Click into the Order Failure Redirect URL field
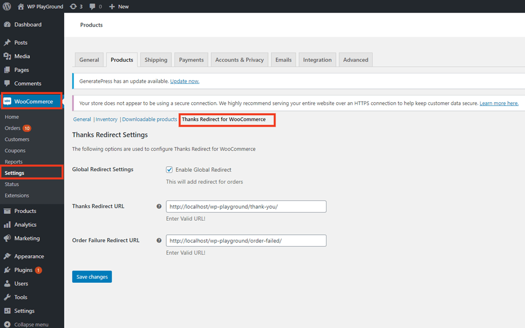Screen dimensions: 525x328 click(246, 241)
